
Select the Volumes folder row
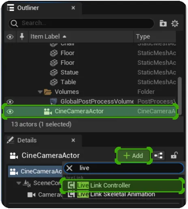(x=90, y=92)
